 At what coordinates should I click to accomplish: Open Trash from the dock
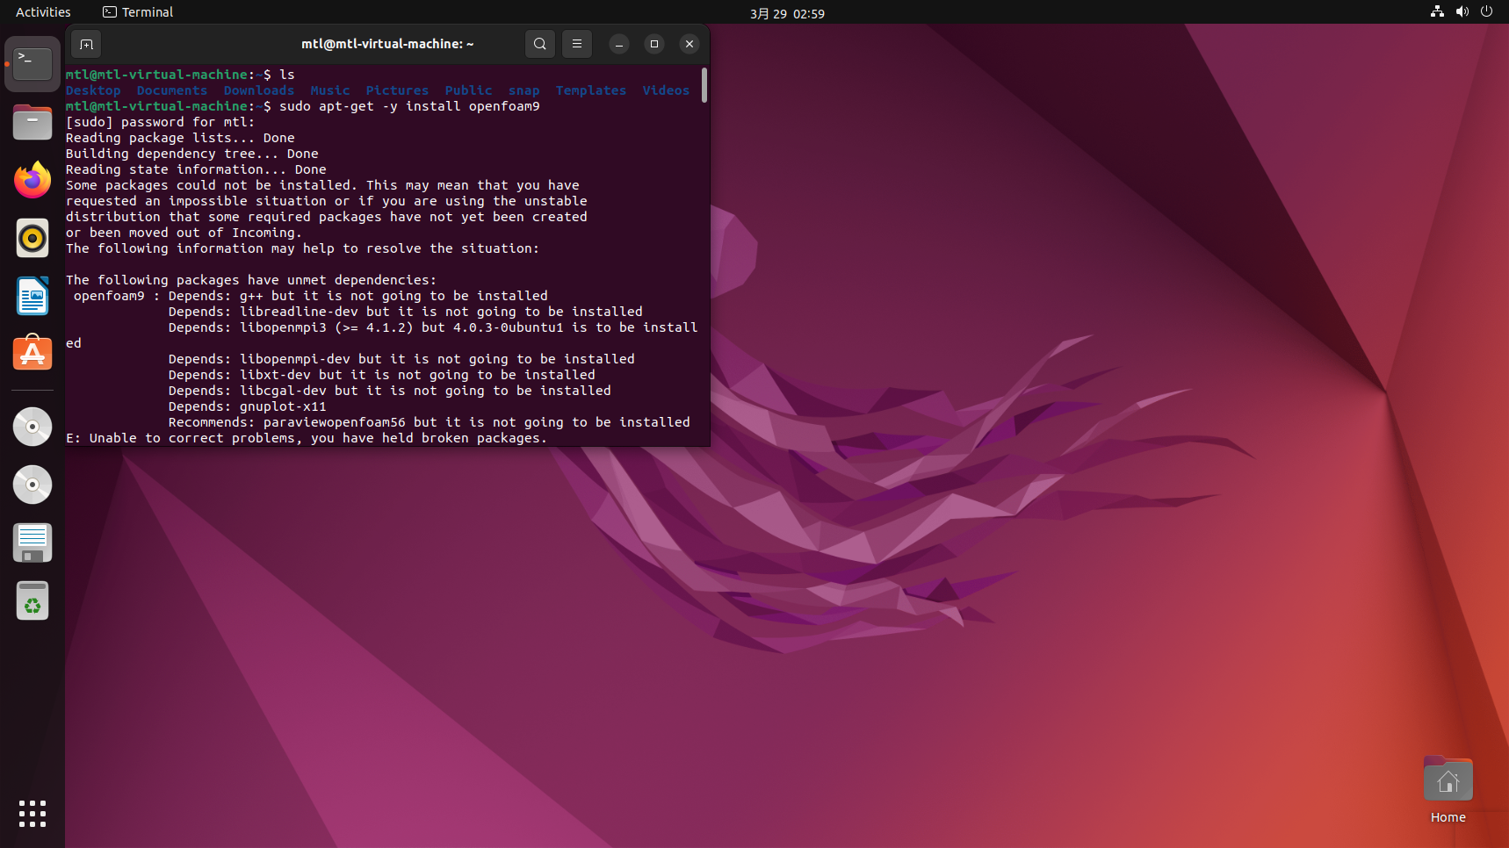(32, 600)
